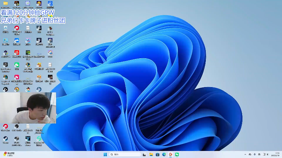282x158 pixels.
Task: Click the webcam overlay video
Action: pos(28,108)
